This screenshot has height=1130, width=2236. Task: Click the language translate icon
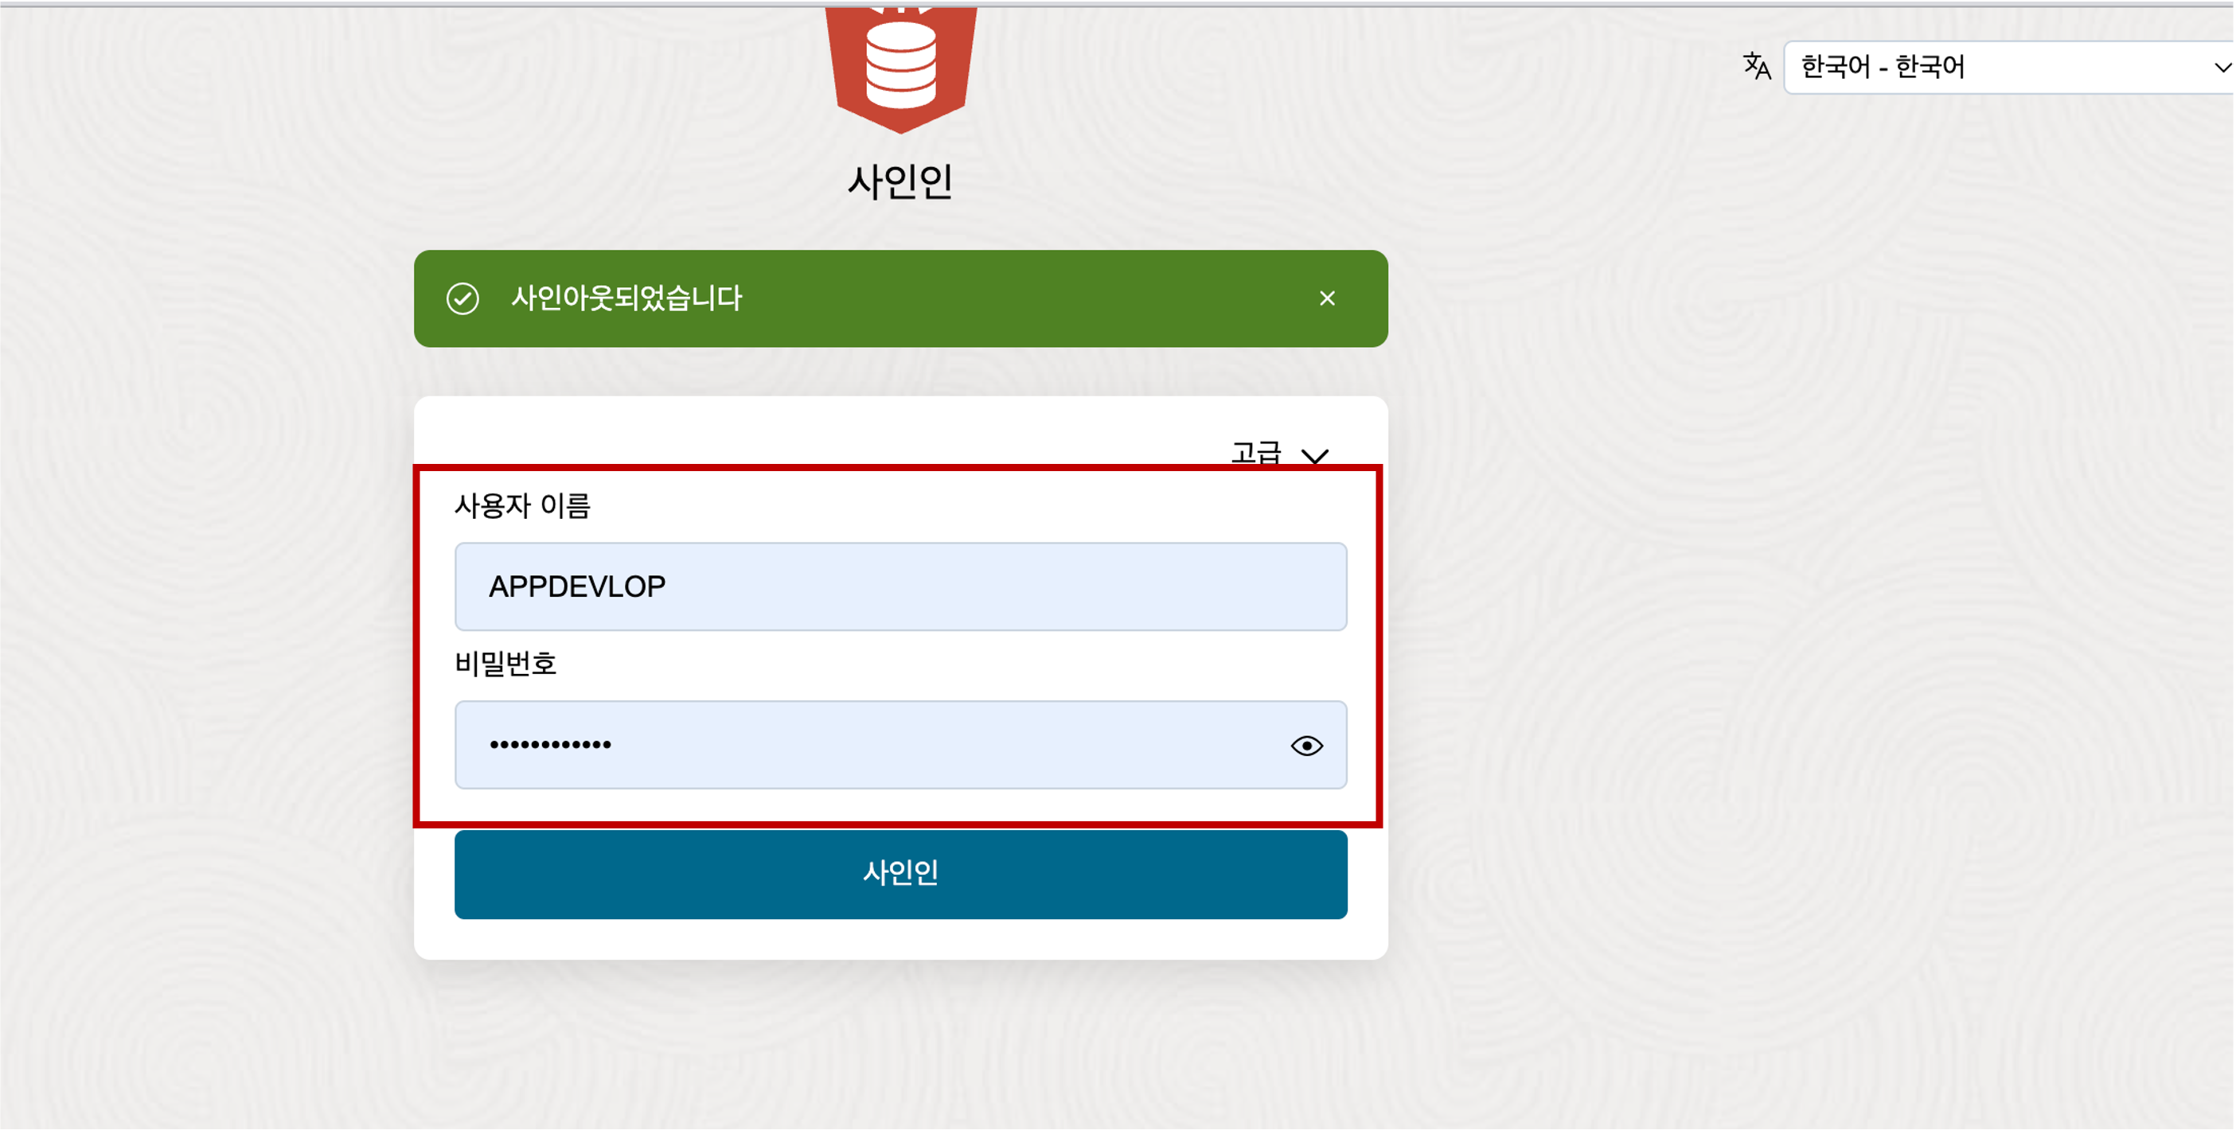pyautogui.click(x=1756, y=66)
